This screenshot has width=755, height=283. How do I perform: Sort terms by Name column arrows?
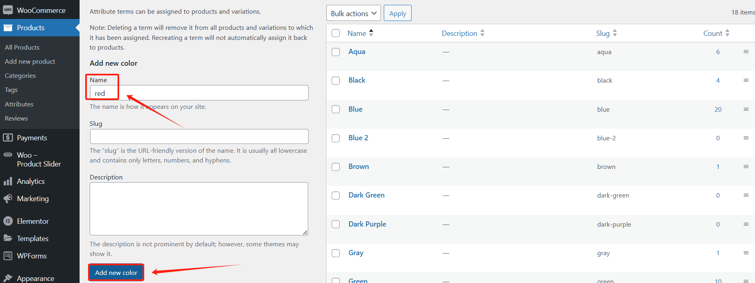pos(371,33)
